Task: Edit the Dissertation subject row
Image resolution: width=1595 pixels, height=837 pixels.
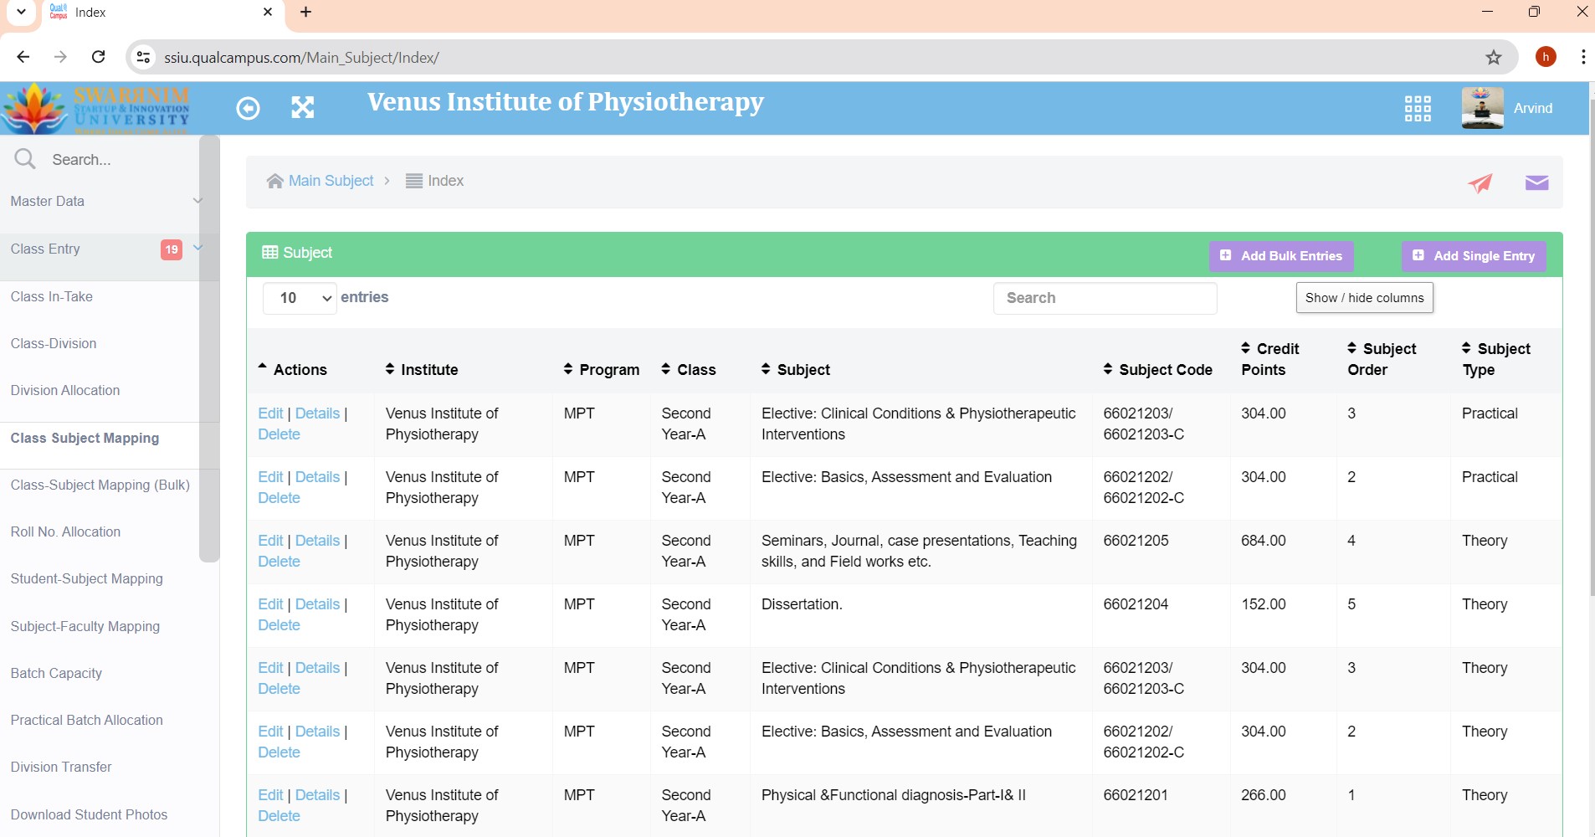Action: [x=270, y=604]
